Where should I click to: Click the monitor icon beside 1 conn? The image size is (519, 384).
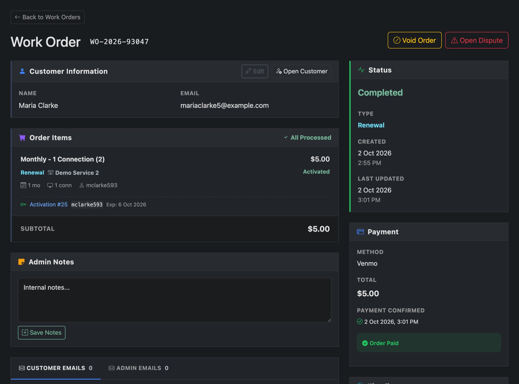(x=50, y=185)
